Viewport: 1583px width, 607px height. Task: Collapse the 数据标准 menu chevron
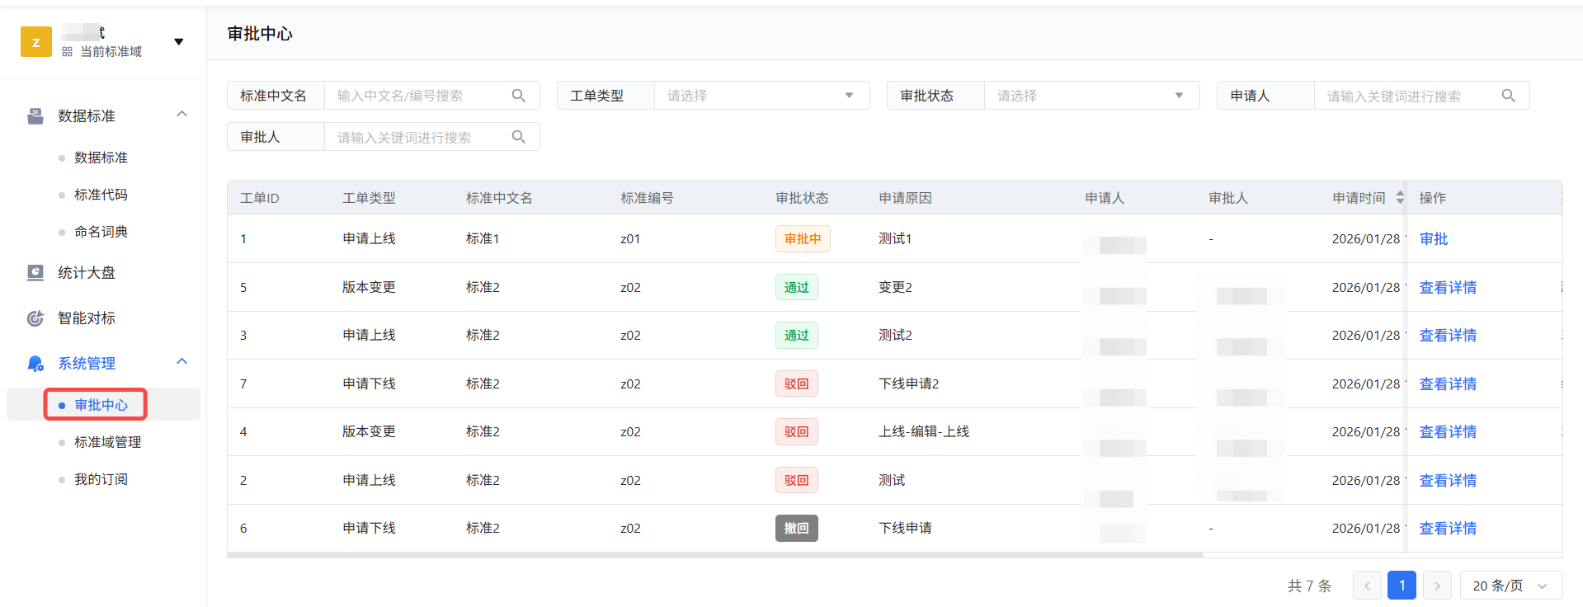[x=182, y=115]
